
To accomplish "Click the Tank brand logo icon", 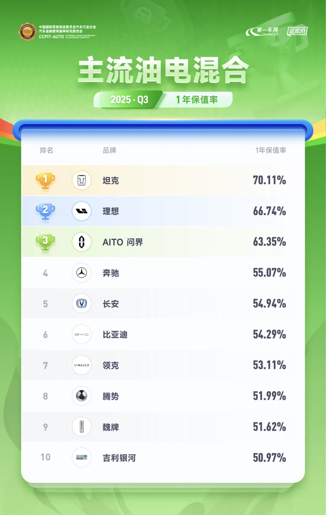I will point(81,180).
